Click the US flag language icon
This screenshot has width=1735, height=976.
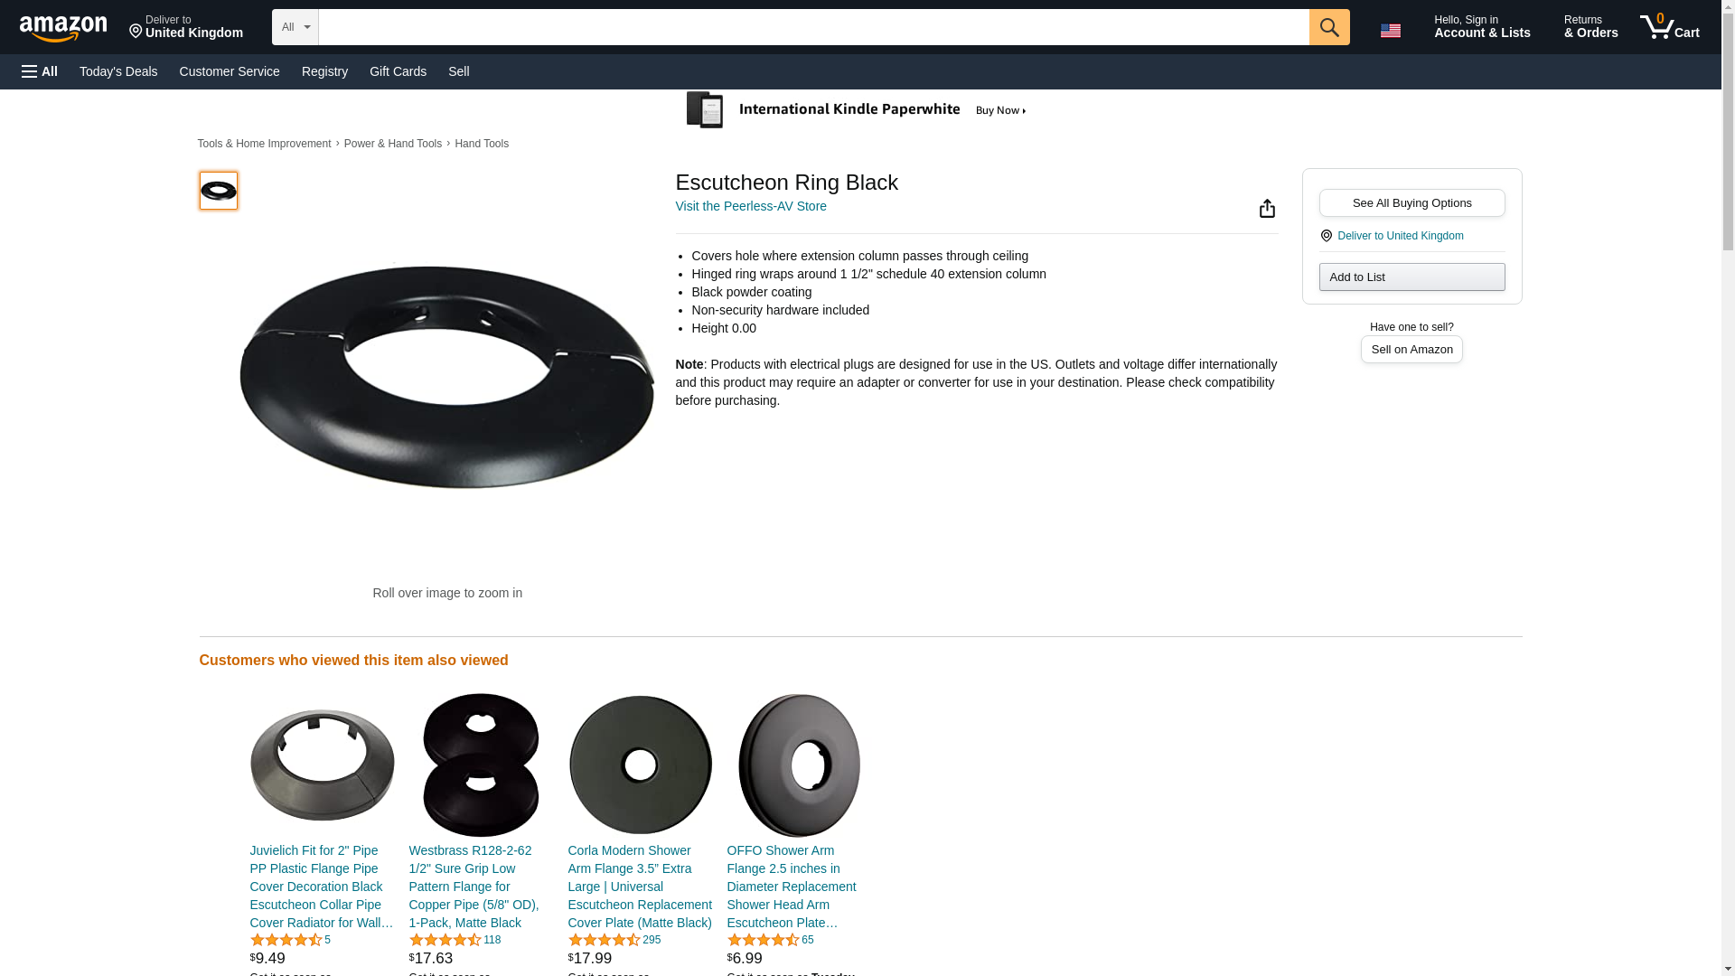pos(1390,31)
